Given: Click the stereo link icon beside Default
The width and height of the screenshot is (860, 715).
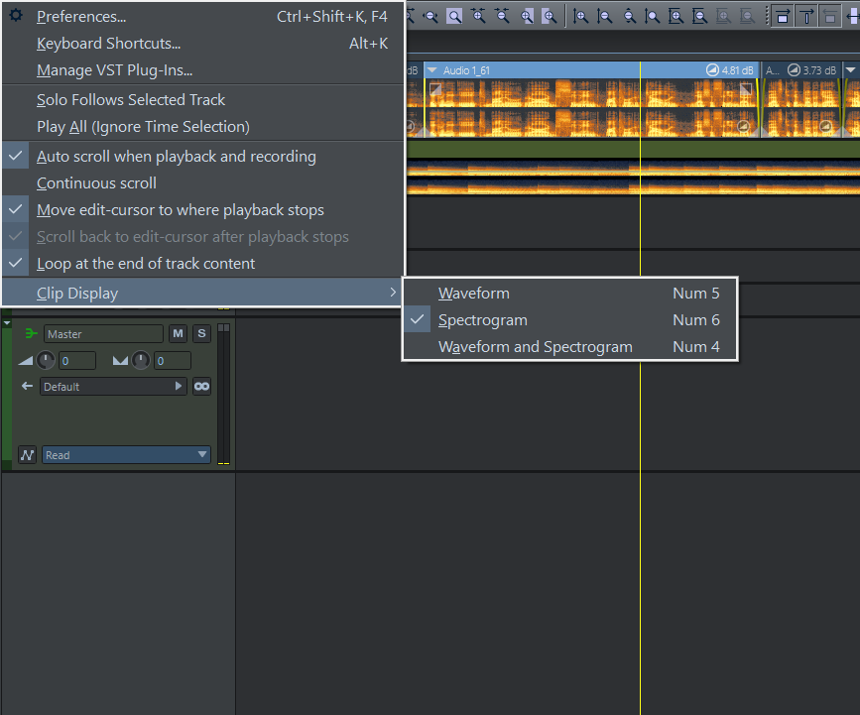Looking at the screenshot, I should (201, 387).
